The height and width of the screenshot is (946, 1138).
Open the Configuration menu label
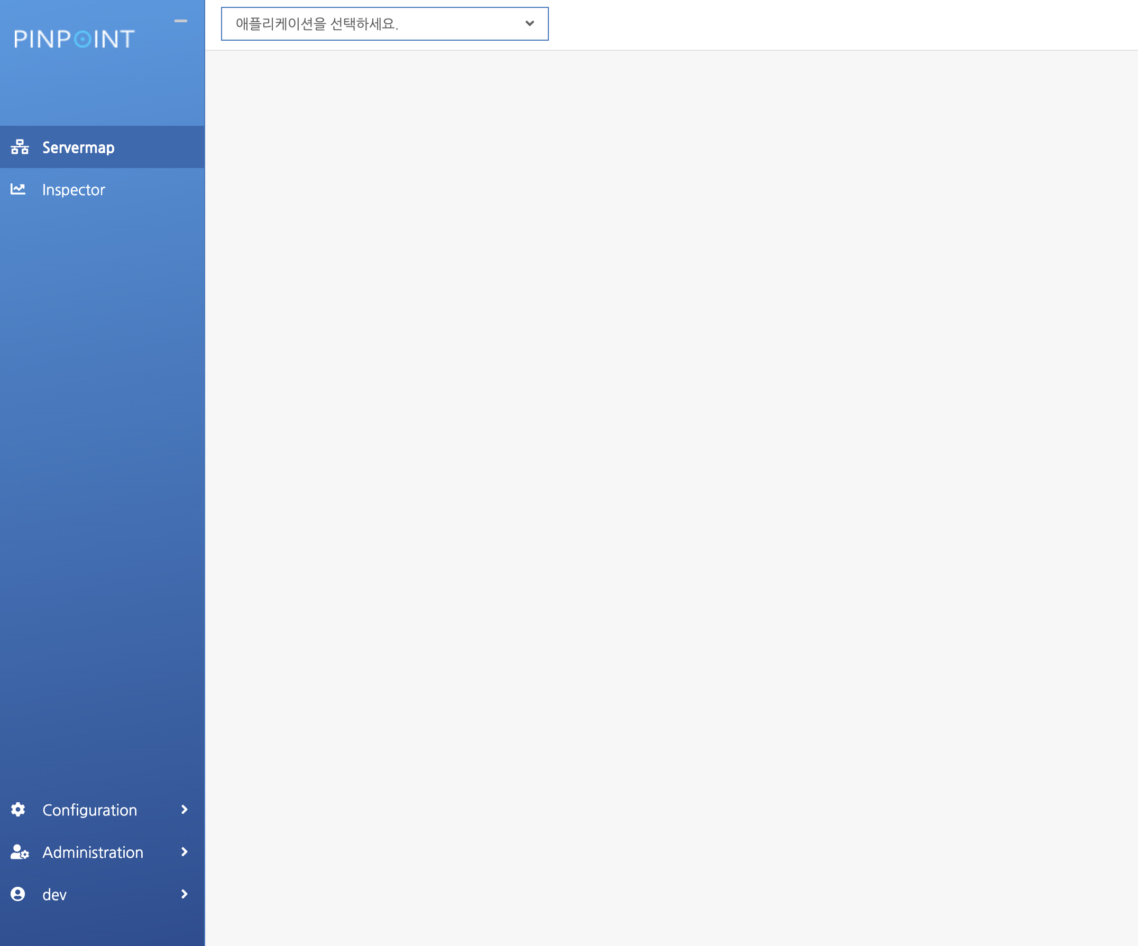tap(90, 810)
